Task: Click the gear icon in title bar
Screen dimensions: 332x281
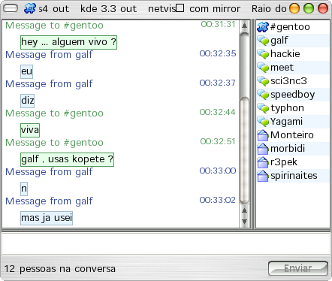Action: [30, 8]
